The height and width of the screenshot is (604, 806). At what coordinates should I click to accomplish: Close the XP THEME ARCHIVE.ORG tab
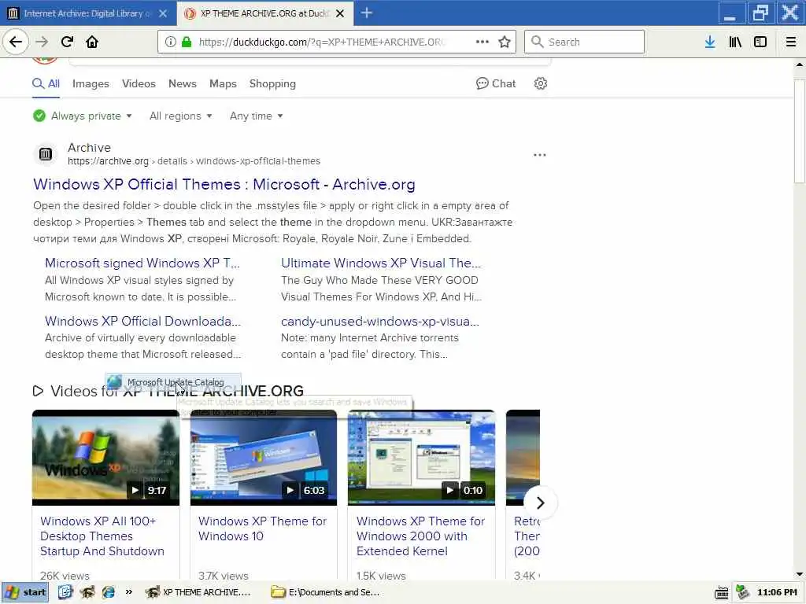point(340,13)
